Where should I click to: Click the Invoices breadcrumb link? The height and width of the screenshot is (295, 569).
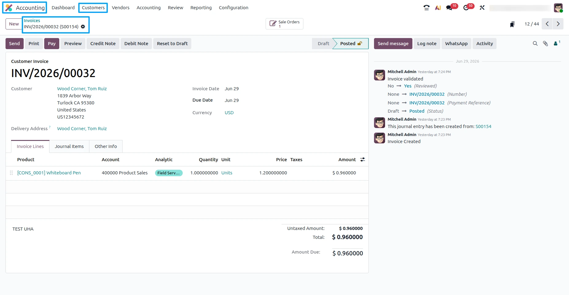click(x=32, y=21)
